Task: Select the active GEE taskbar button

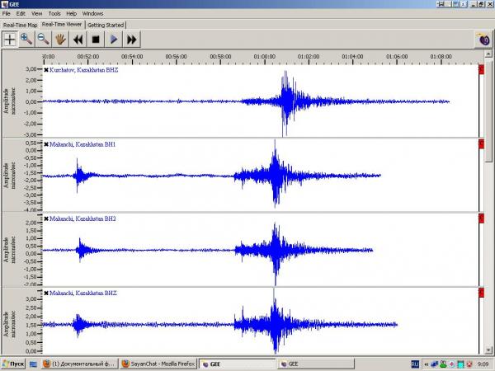Action: (x=238, y=364)
